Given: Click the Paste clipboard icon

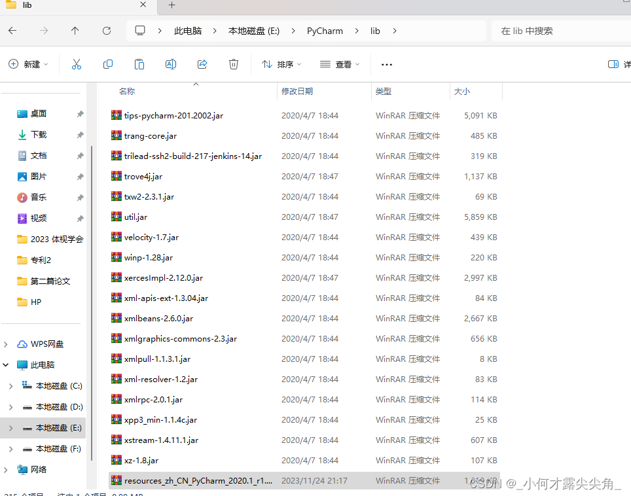Looking at the screenshot, I should [x=139, y=64].
